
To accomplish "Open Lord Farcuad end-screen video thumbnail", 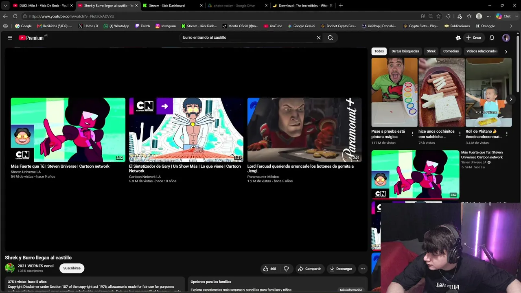I will [304, 130].
